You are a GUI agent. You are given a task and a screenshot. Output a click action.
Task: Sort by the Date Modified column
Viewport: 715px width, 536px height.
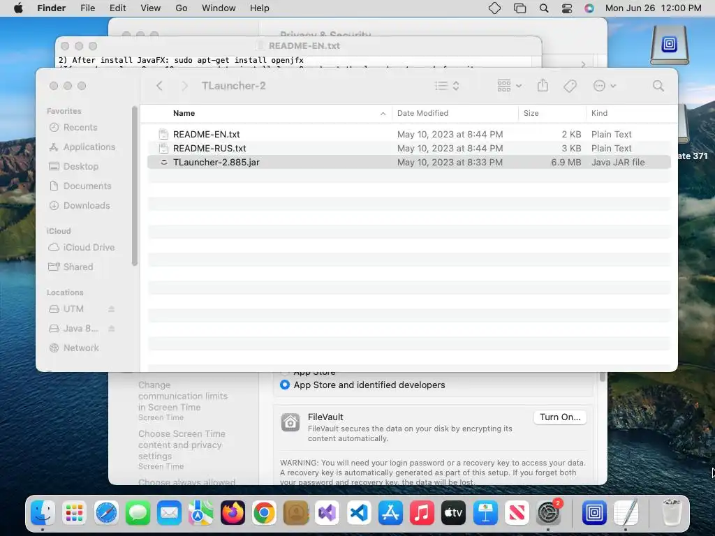[422, 113]
